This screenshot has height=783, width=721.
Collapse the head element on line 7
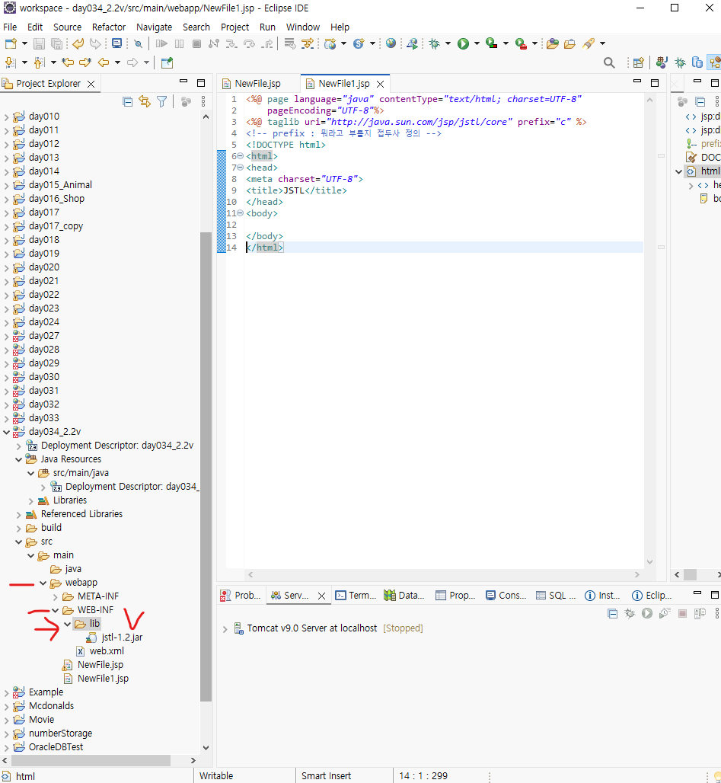tap(240, 168)
